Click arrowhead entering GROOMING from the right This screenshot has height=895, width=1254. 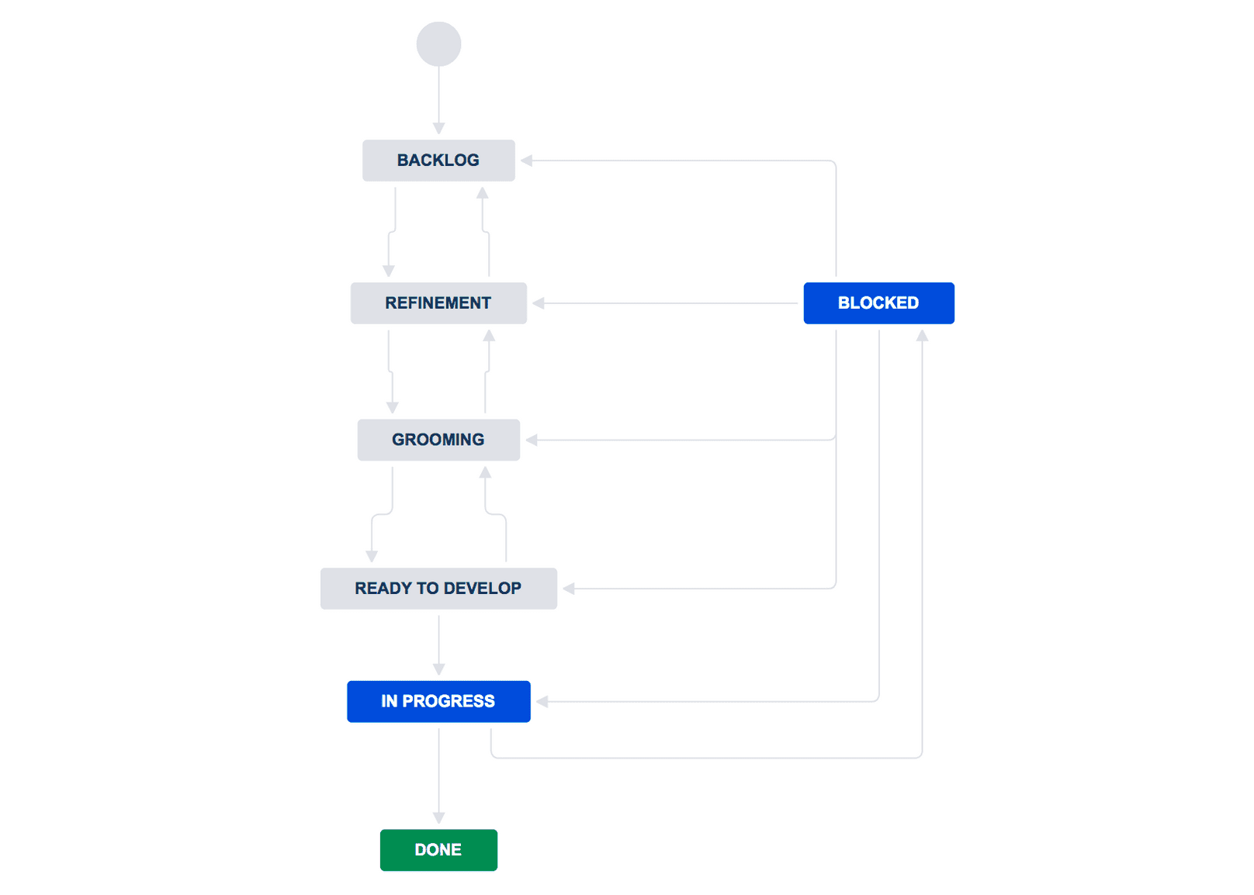tap(532, 440)
